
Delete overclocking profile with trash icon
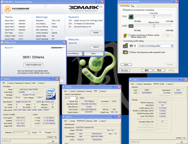135,46
